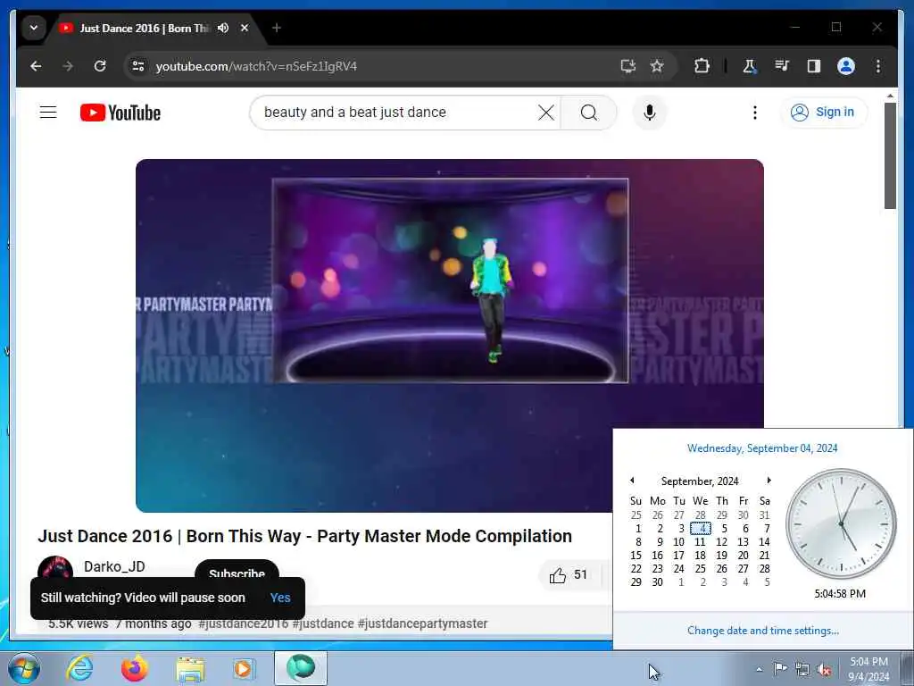Reload the YouTube page
Image resolution: width=914 pixels, height=686 pixels.
100,66
